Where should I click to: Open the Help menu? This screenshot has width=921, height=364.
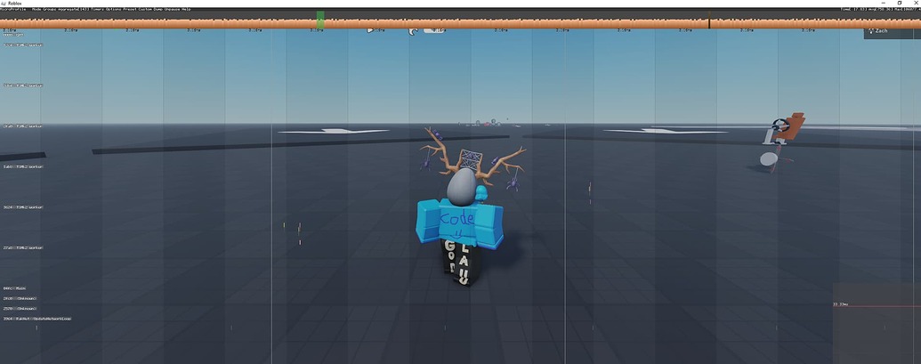(186, 10)
